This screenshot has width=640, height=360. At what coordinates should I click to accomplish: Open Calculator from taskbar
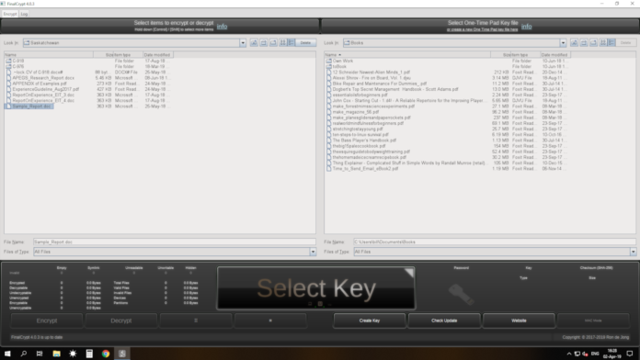pyautogui.click(x=89, y=354)
